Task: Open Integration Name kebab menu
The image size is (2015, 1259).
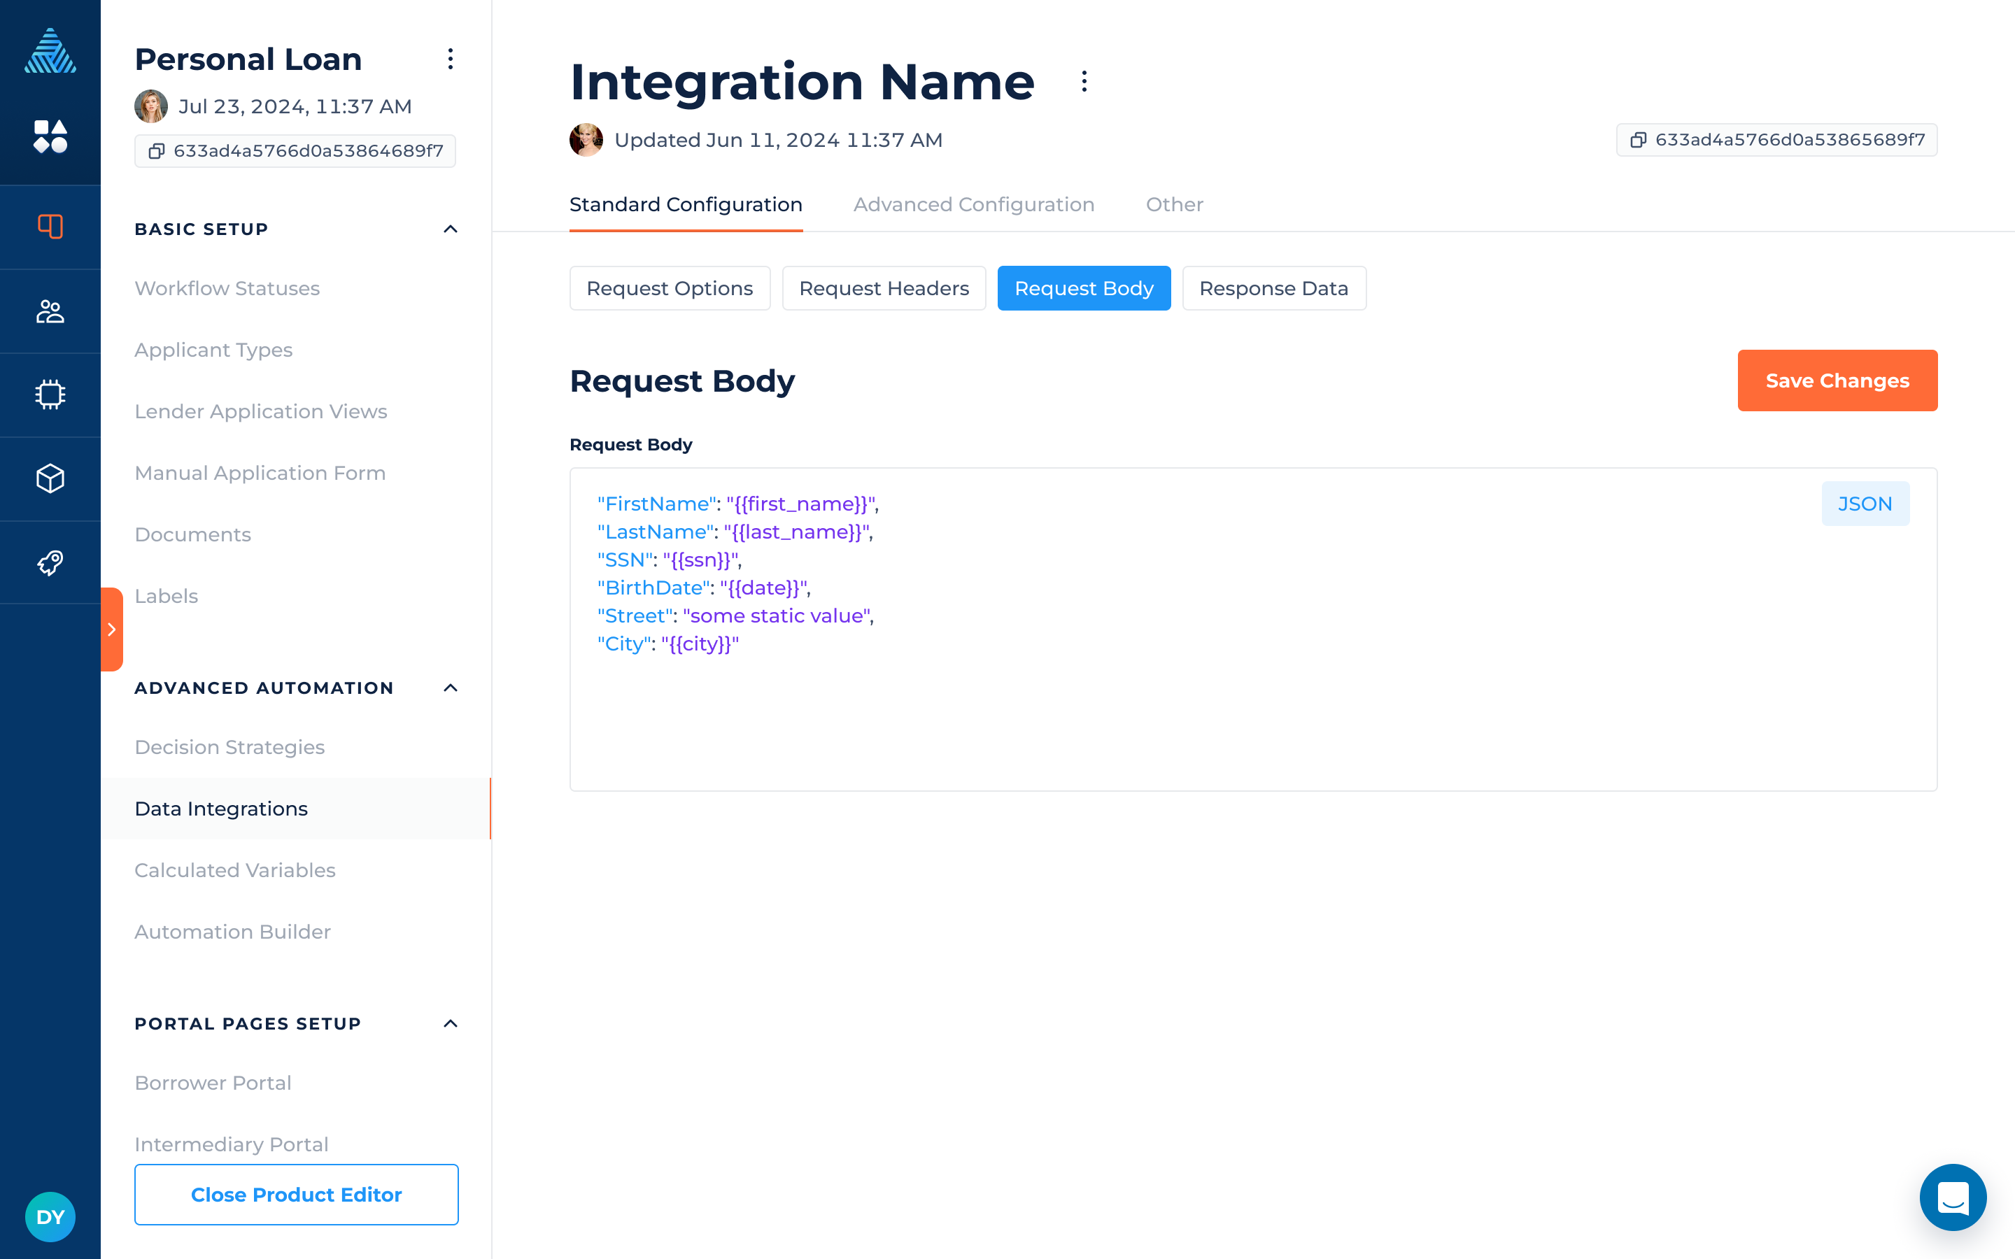Action: pyautogui.click(x=1083, y=82)
